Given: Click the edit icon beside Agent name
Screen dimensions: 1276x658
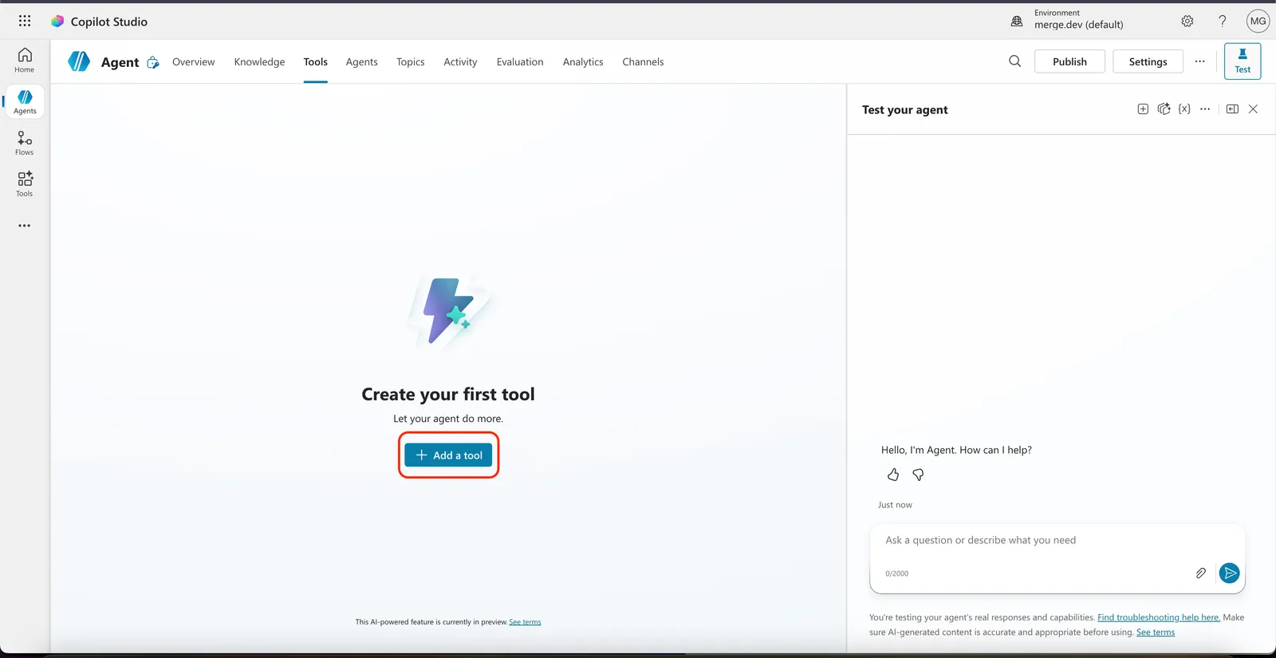Looking at the screenshot, I should (x=153, y=62).
